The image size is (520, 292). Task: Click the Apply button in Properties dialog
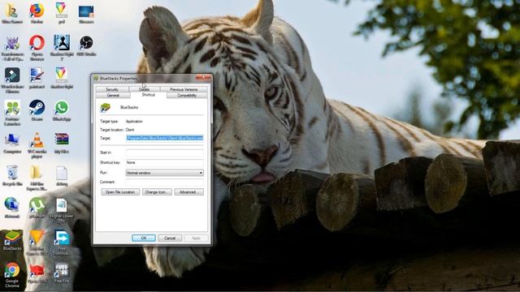(196, 238)
